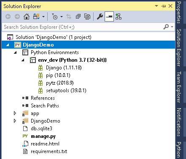
Task: Switch to the Team Explorer tab
Action: [x=179, y=87]
